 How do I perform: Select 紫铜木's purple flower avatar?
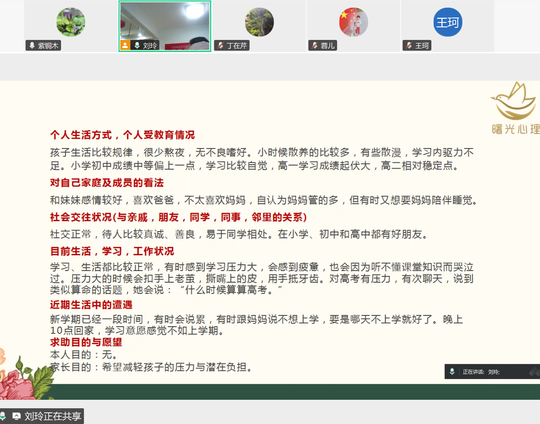click(x=70, y=22)
